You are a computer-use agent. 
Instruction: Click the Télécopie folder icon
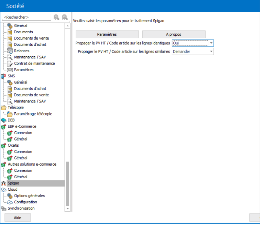point(3,108)
